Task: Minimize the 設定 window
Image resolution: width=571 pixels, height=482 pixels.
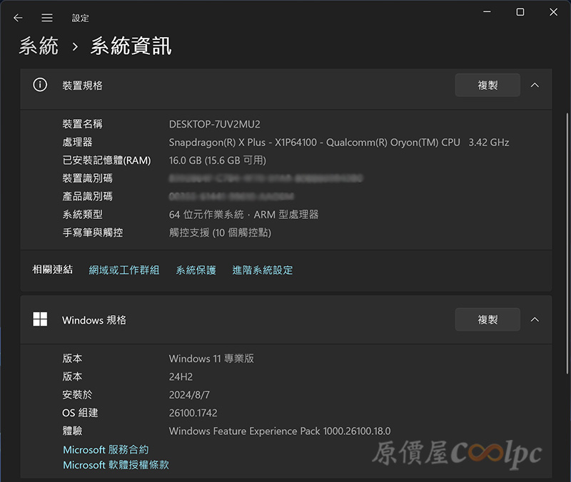Action: (487, 12)
